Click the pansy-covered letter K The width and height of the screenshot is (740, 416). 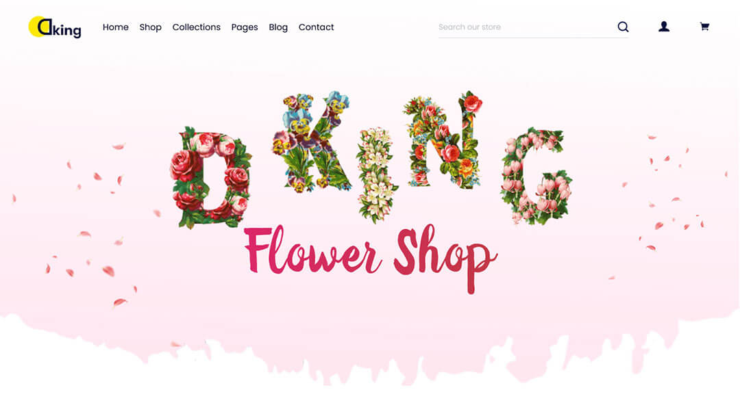[312, 142]
